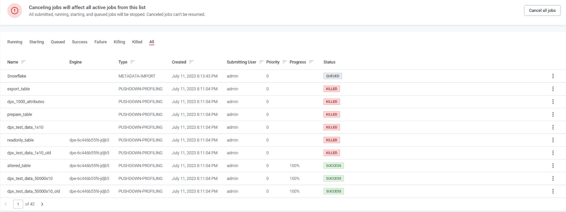Viewport: 566px width, 212px height.
Task: Open the three-dot menu for Snowflake job
Action: tap(552, 76)
